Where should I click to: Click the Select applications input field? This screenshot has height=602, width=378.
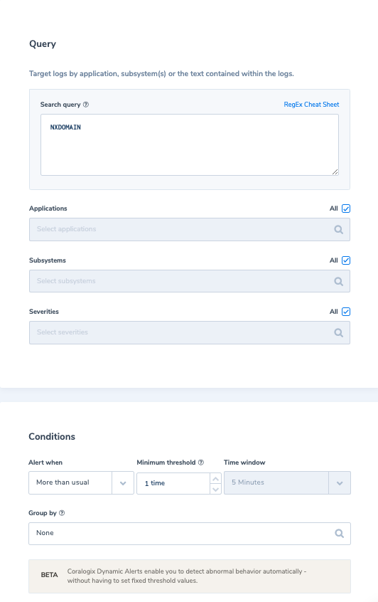point(190,230)
